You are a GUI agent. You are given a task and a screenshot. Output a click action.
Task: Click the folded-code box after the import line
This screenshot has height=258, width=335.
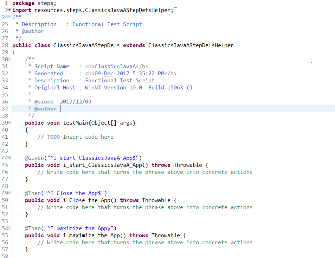click(175, 10)
